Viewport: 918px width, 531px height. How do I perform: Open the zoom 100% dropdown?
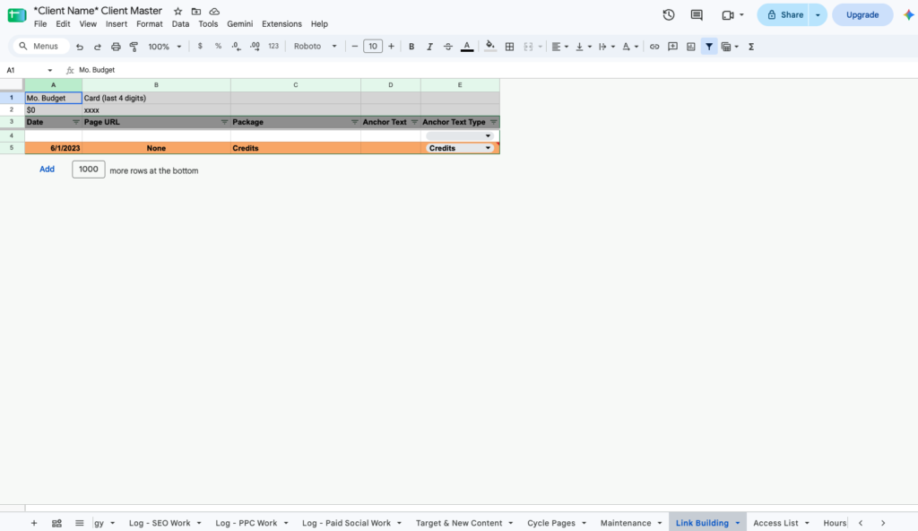tap(165, 47)
